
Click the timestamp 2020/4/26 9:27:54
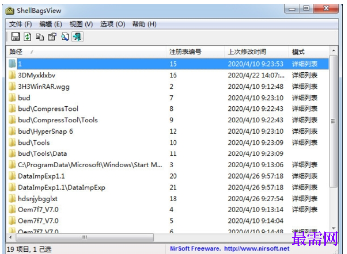coord(256,198)
